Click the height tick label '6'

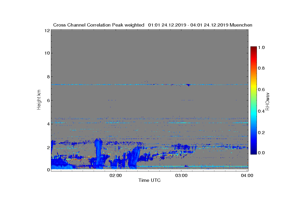[48, 100]
